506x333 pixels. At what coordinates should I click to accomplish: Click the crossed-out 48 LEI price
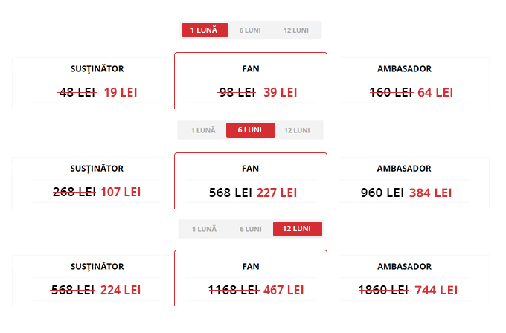[77, 92]
